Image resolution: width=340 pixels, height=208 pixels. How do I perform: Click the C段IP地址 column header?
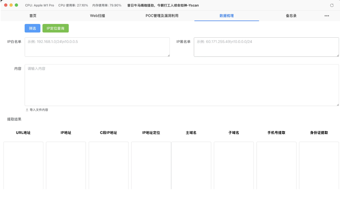point(109,133)
